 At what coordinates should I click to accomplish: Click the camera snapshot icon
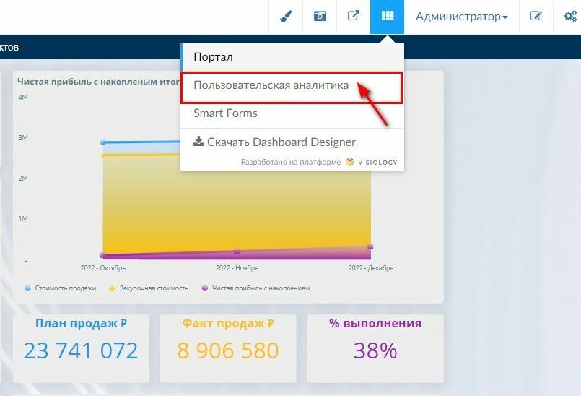coord(320,16)
